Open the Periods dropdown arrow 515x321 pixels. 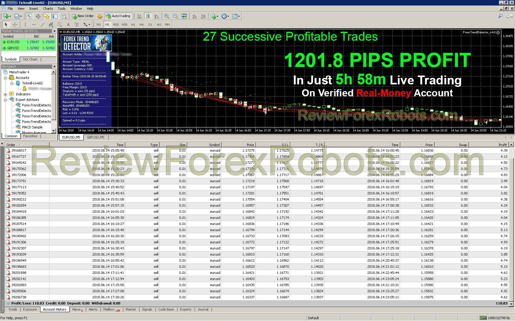click(228, 17)
